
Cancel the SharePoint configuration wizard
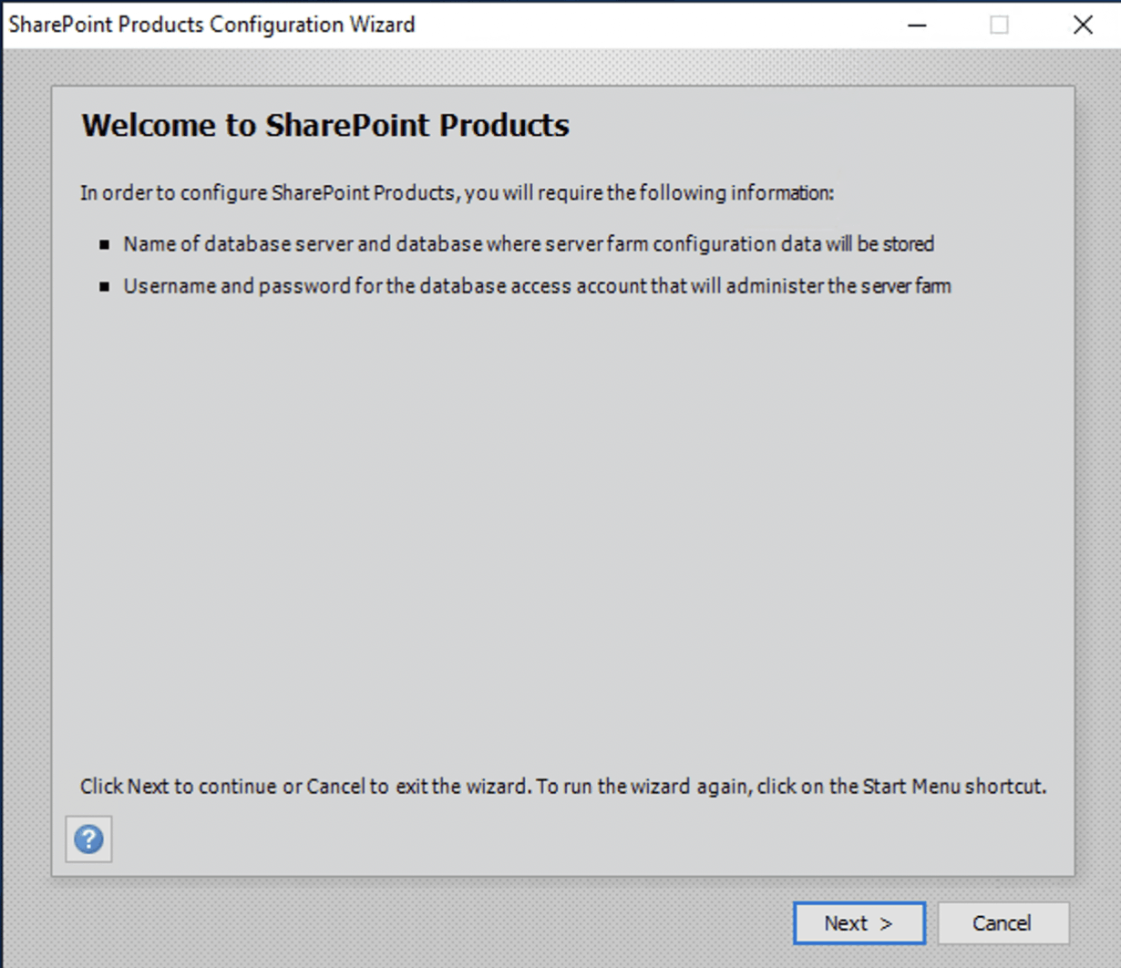coord(1003,923)
